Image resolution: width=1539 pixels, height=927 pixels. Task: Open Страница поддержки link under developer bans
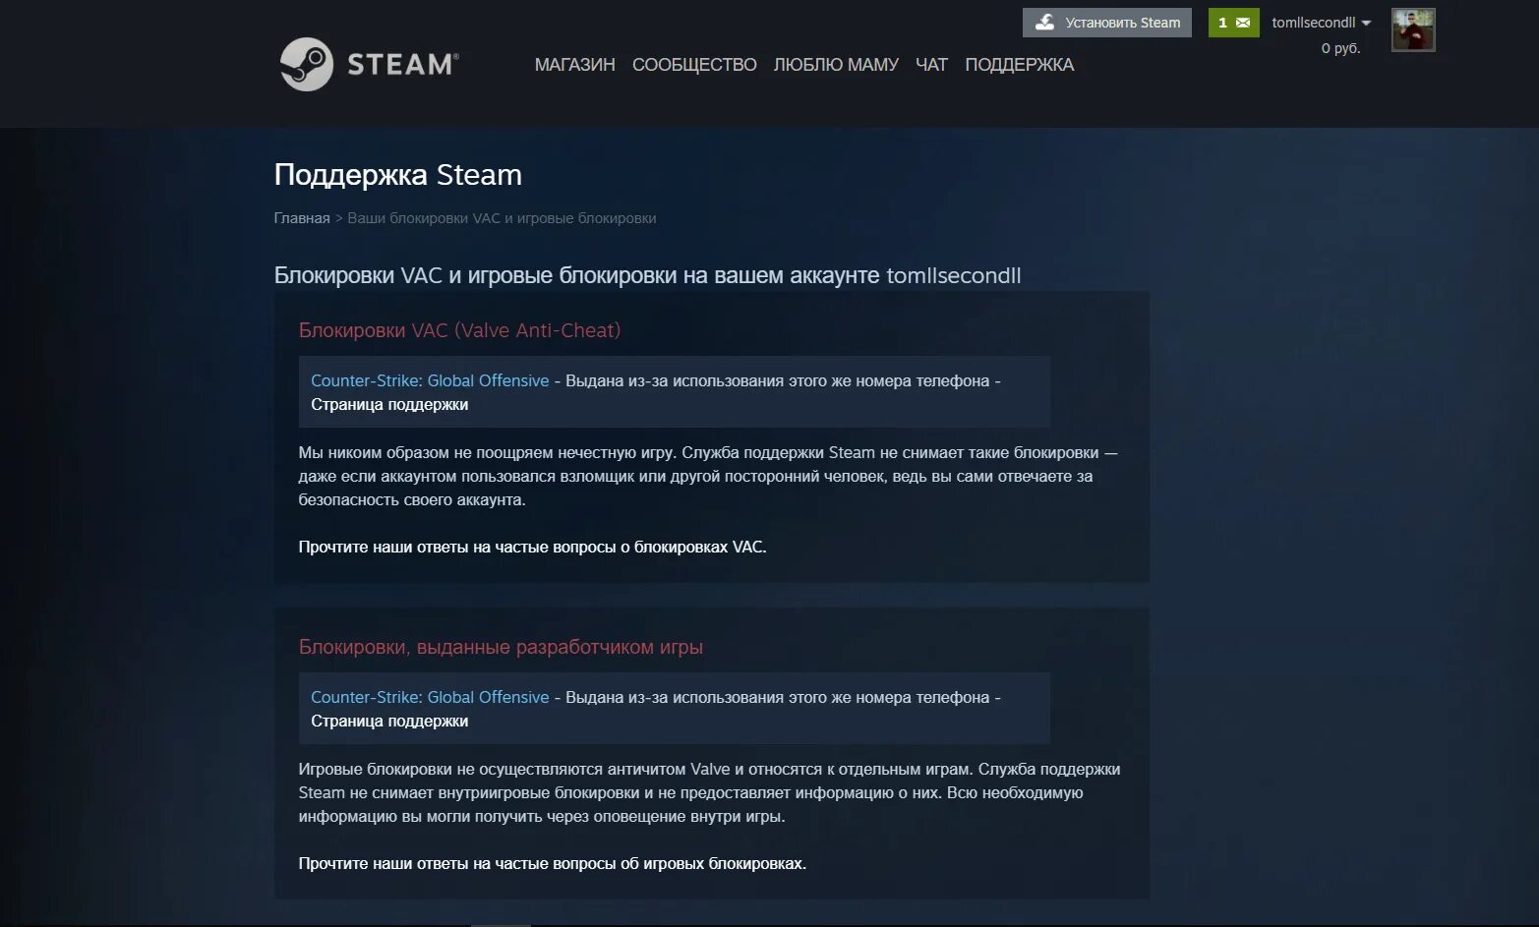389,721
